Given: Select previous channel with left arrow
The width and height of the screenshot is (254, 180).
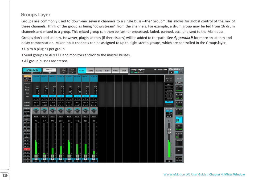Looking at the screenshot, I should pos(24,73).
